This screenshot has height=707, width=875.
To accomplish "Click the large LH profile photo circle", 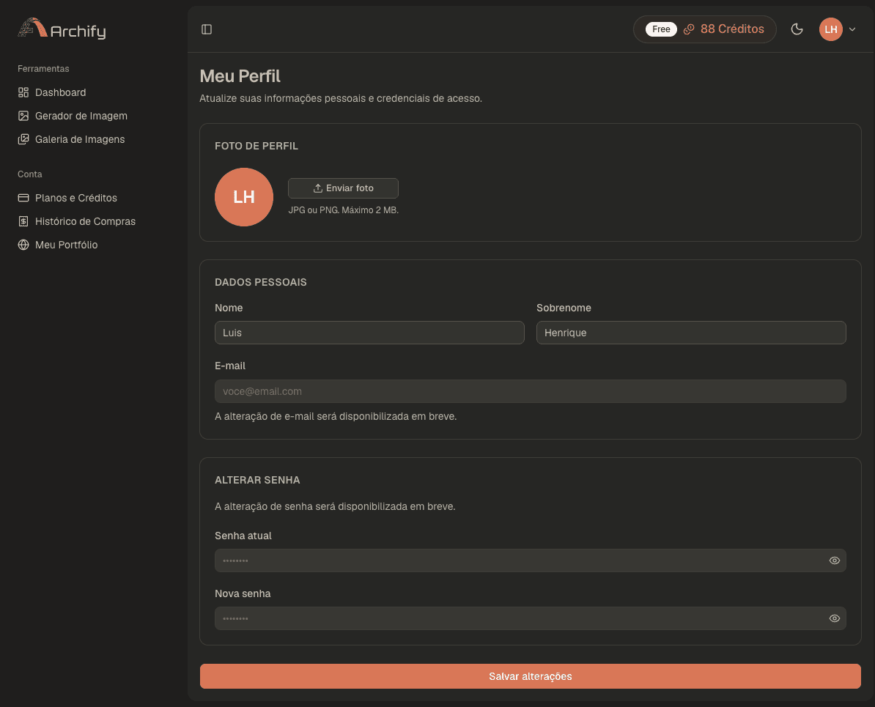I will (244, 197).
